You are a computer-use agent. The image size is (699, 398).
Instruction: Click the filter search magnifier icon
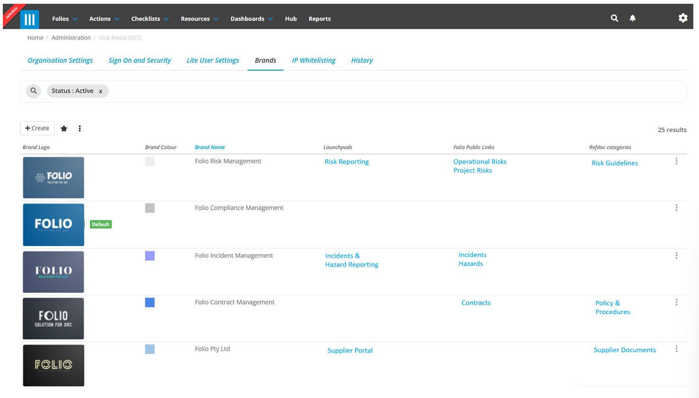coord(34,91)
